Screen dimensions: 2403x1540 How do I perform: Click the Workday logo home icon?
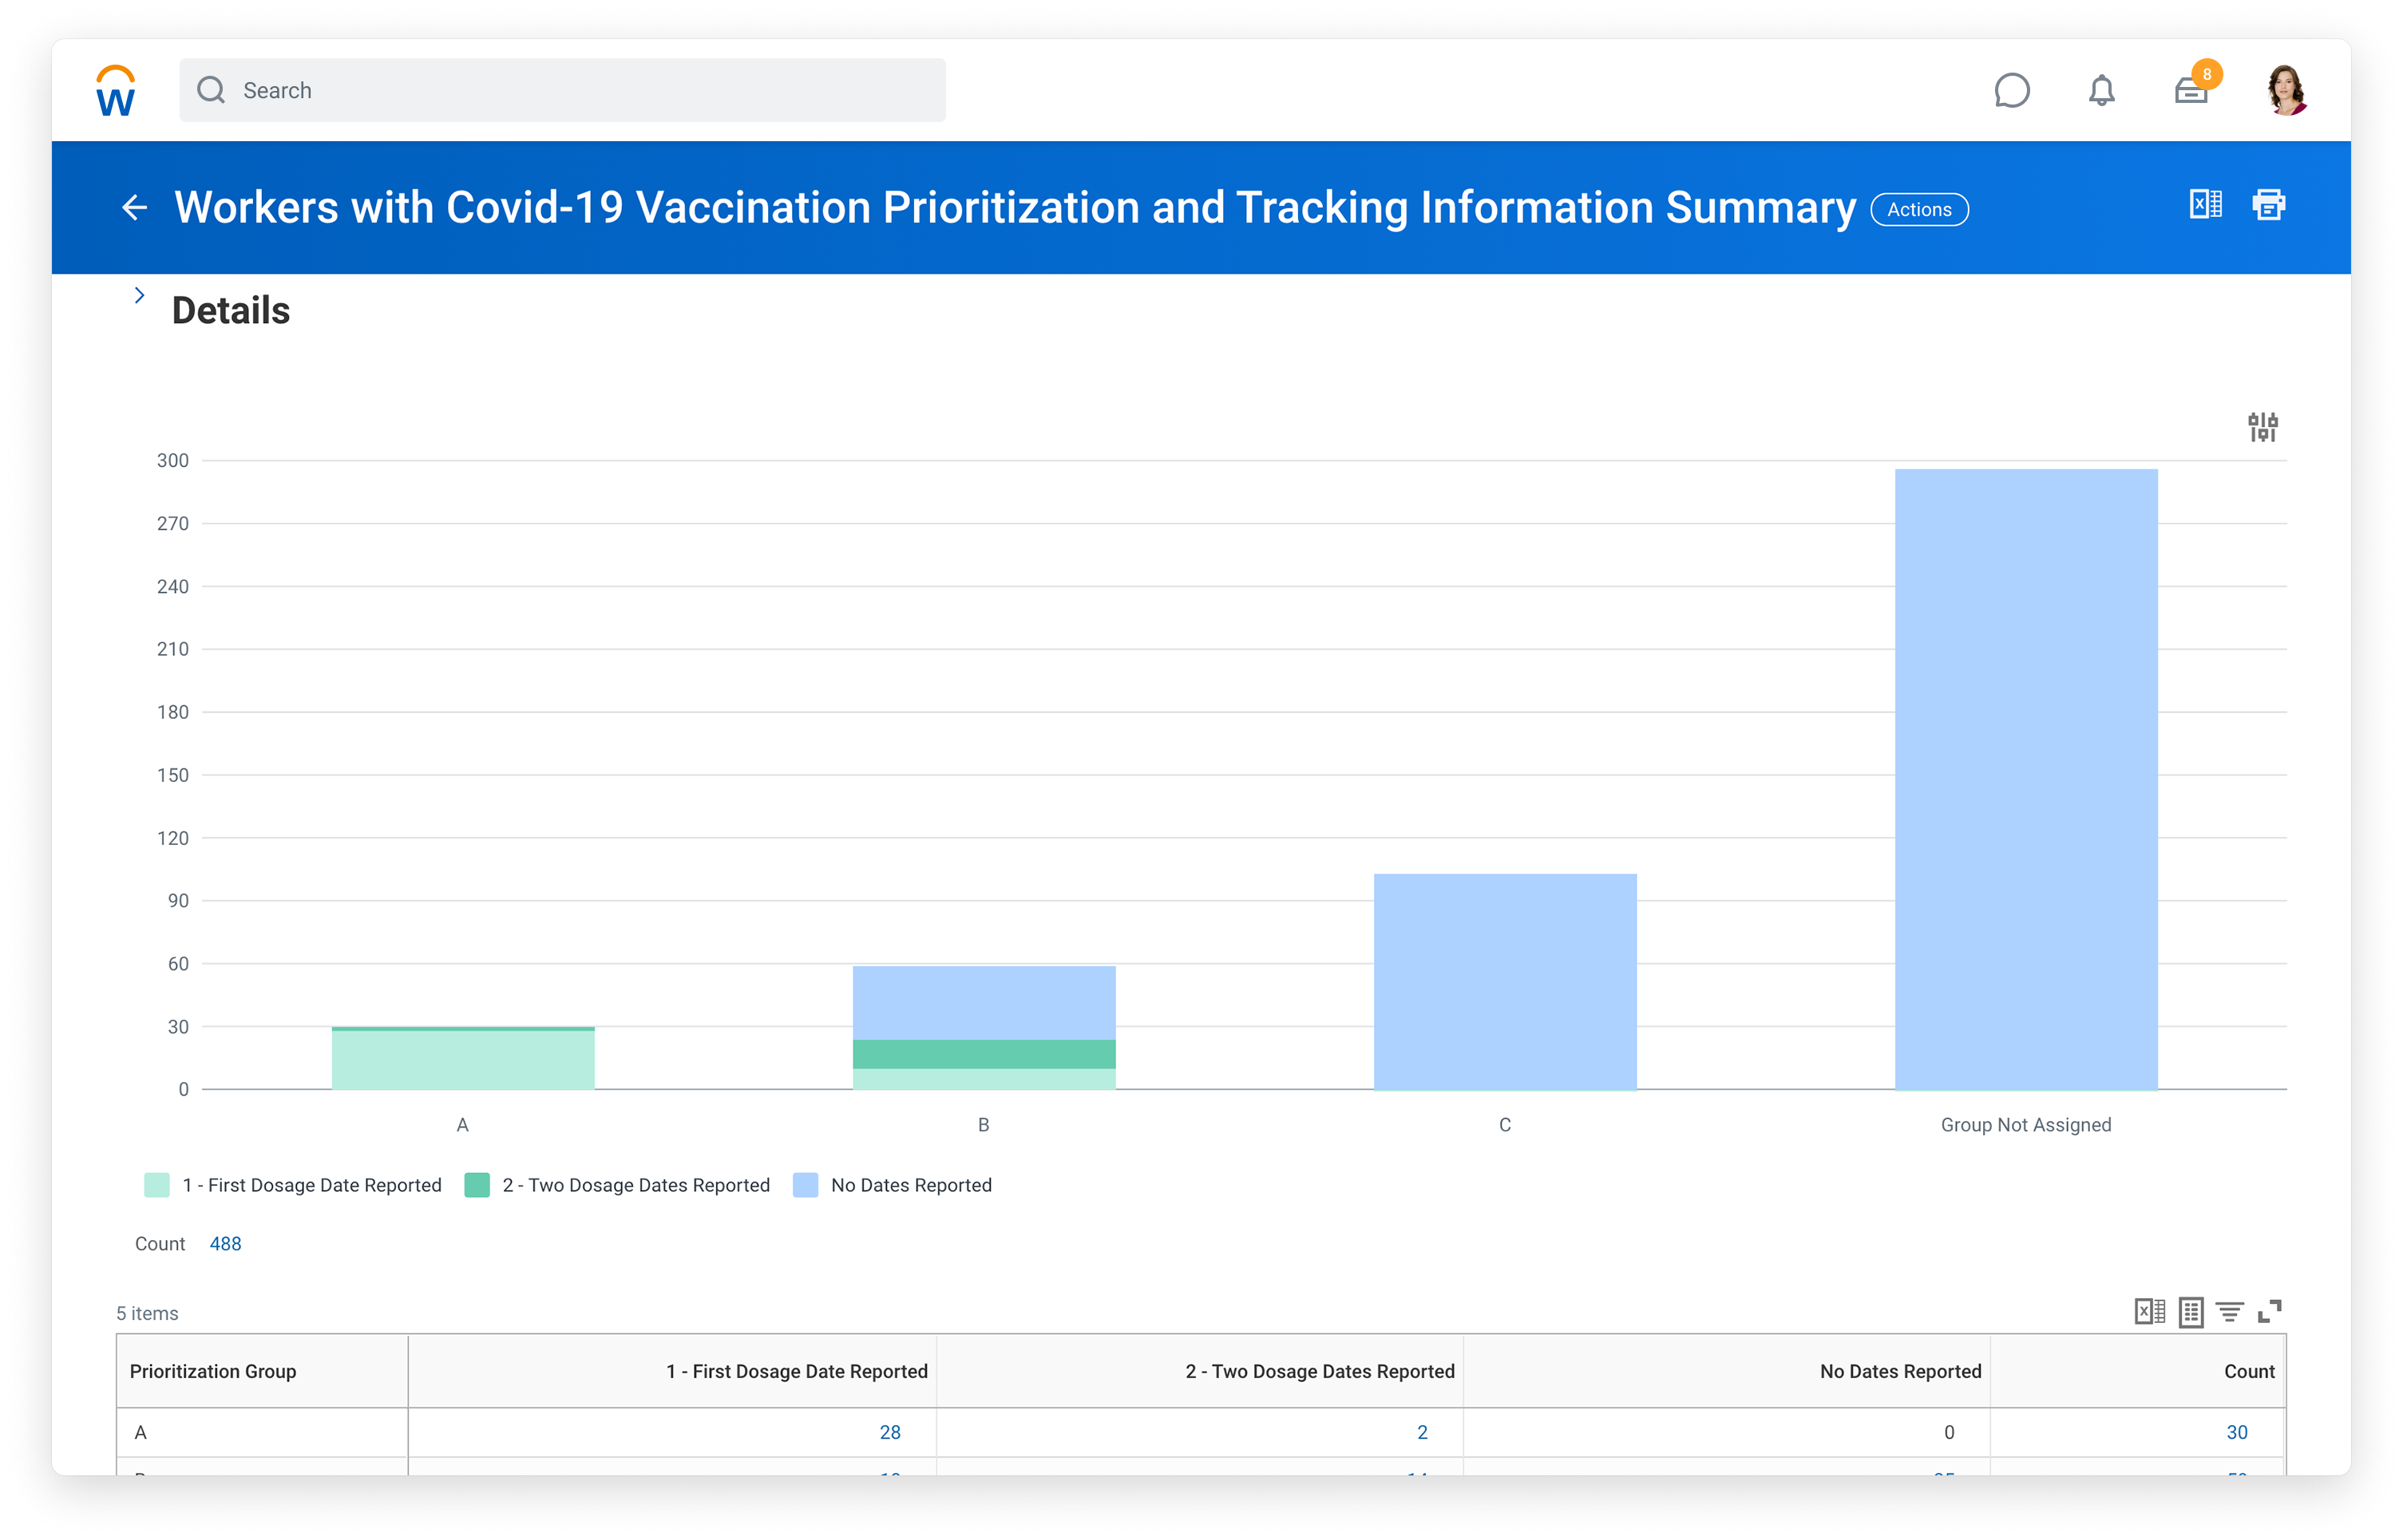(x=115, y=91)
